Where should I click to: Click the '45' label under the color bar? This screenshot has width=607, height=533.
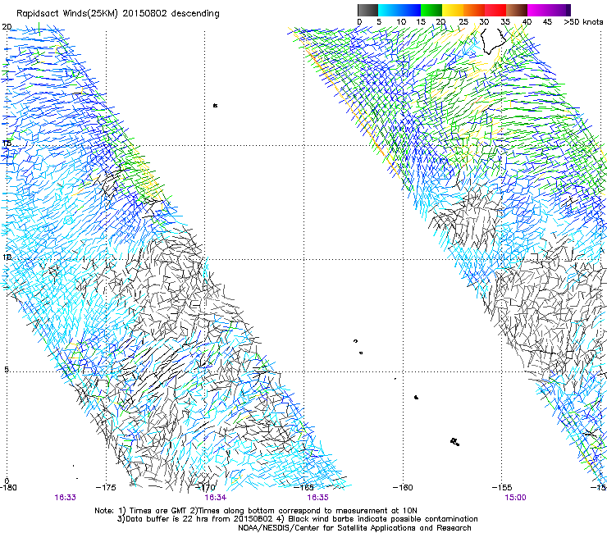[547, 22]
